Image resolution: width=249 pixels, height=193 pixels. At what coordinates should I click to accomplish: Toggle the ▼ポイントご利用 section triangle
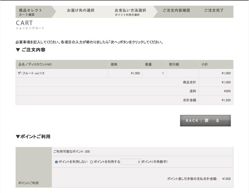tap(18, 137)
